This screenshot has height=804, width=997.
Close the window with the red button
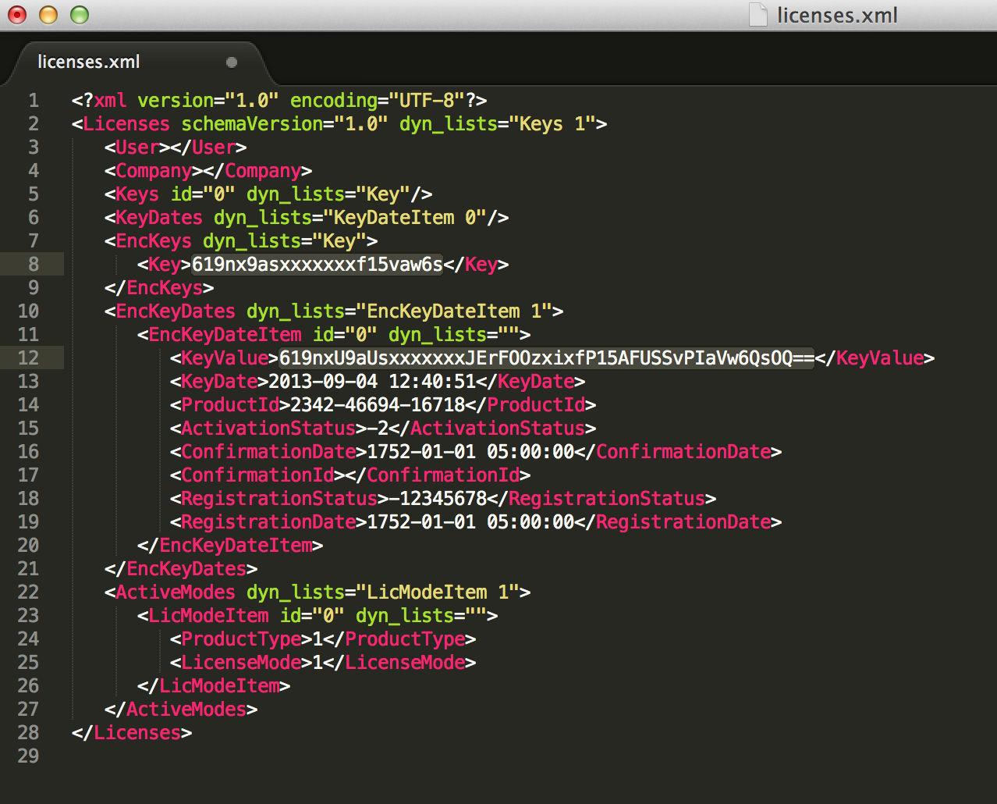[x=17, y=15]
